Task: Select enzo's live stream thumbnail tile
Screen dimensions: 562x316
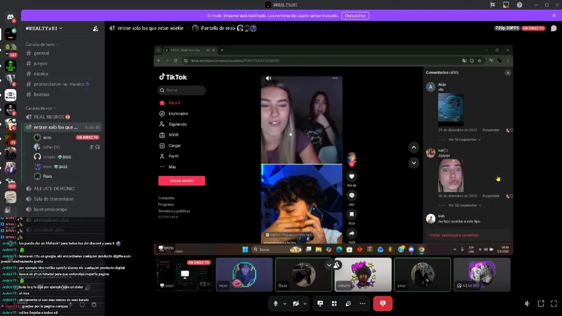Action: click(x=185, y=274)
